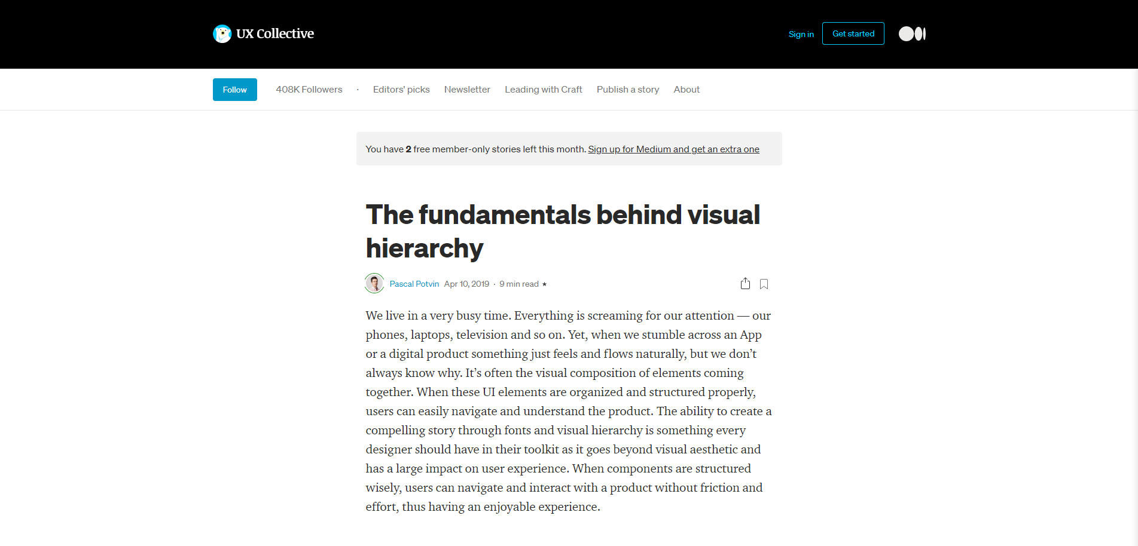Click the UX Collective bear logo icon

coord(222,34)
